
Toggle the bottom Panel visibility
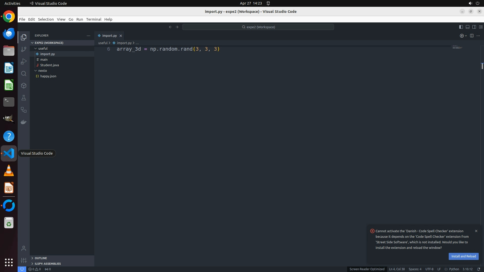pyautogui.click(x=467, y=27)
